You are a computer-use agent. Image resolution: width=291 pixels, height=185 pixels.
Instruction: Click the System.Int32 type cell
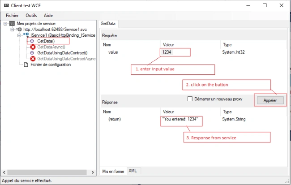point(233,52)
